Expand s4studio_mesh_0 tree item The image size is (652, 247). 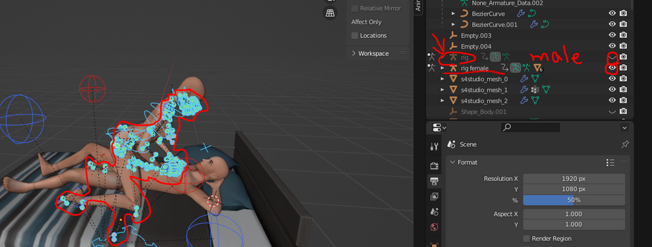coord(442,78)
